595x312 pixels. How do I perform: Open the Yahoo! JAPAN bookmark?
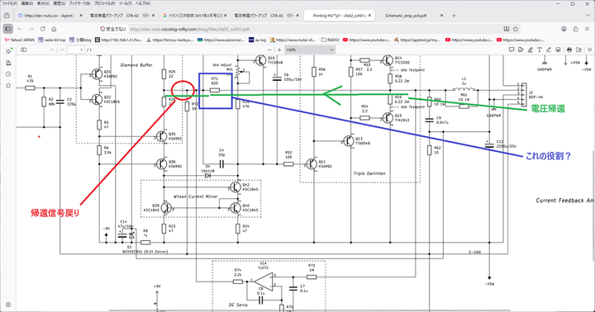tap(19, 40)
